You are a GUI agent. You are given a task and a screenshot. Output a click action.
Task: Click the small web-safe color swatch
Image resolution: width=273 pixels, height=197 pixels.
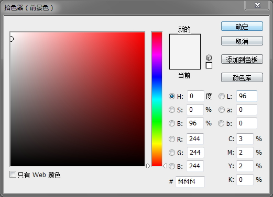pos(209,65)
